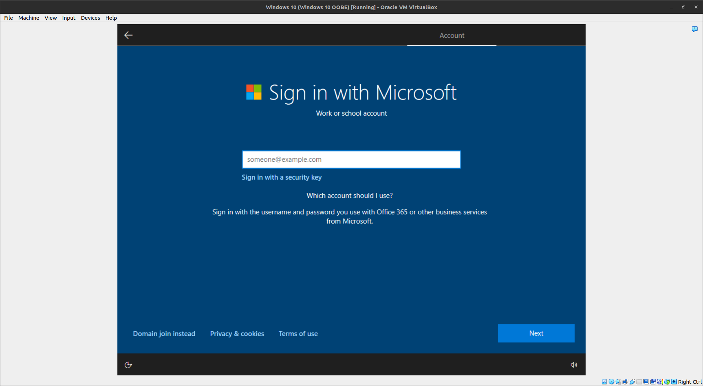Open the View menu

[50, 18]
